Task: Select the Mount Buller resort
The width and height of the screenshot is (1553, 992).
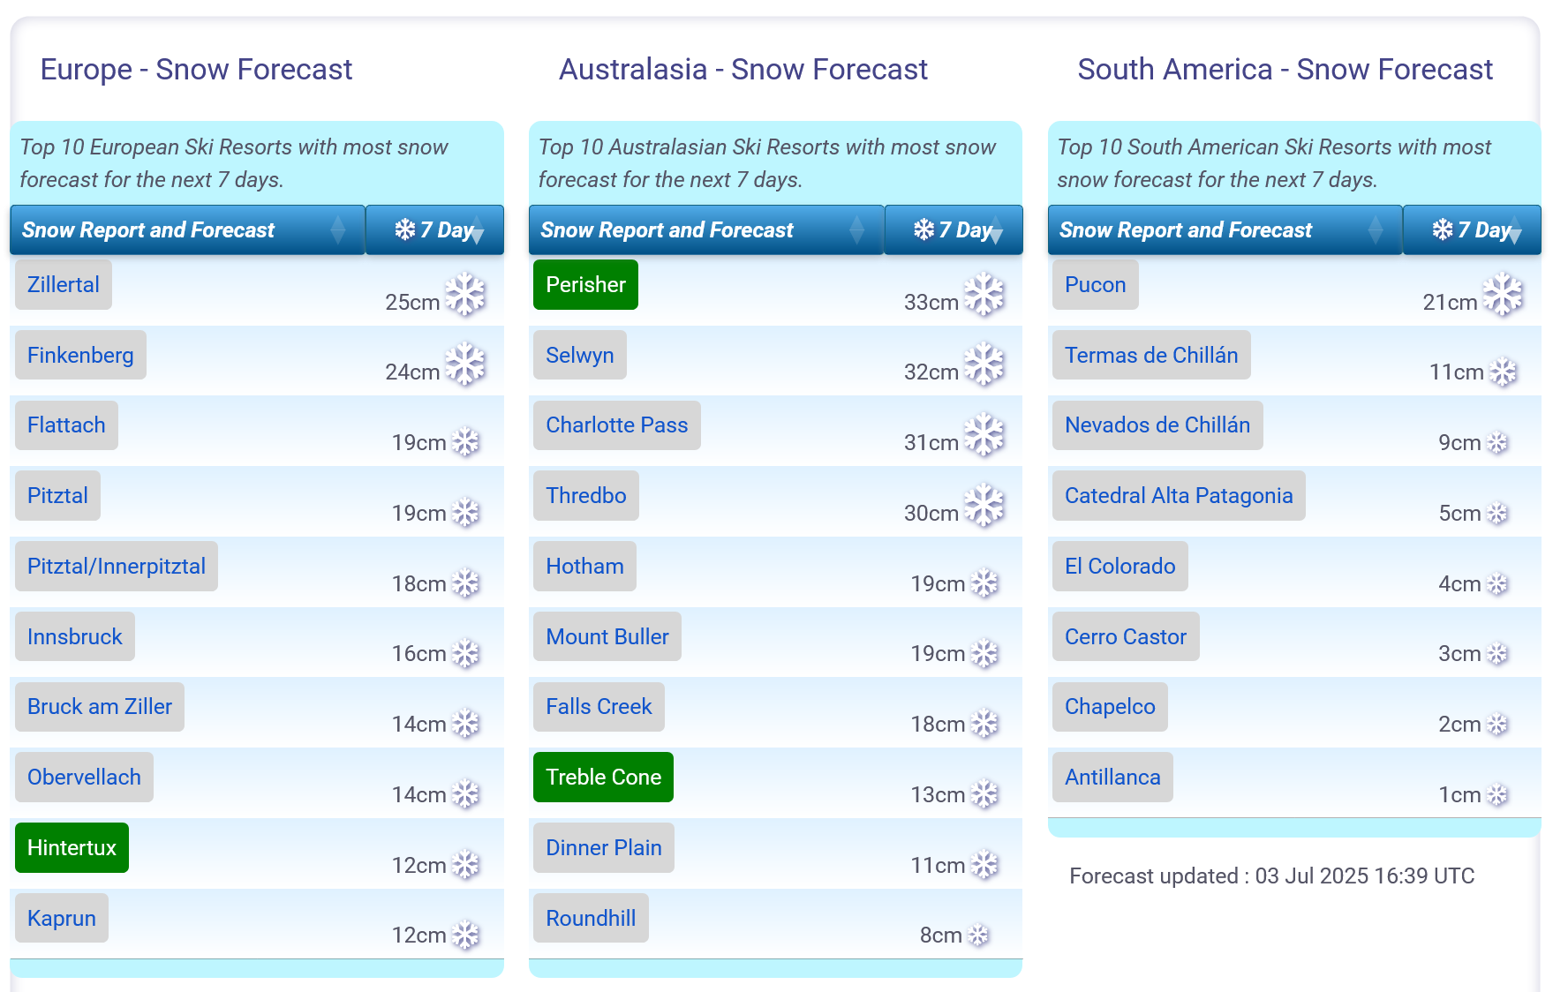Action: tap(607, 636)
